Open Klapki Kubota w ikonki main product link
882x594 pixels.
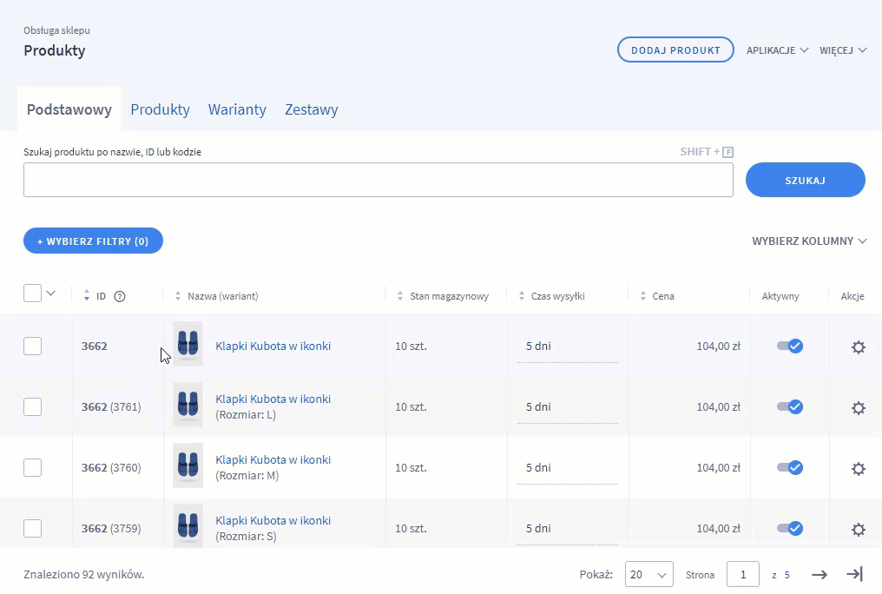pos(273,346)
